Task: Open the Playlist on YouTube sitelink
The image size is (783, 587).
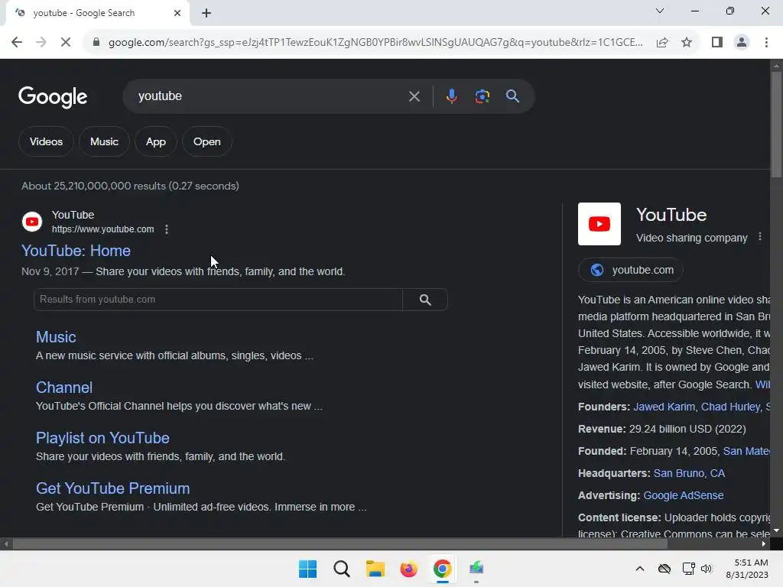Action: pos(102,438)
